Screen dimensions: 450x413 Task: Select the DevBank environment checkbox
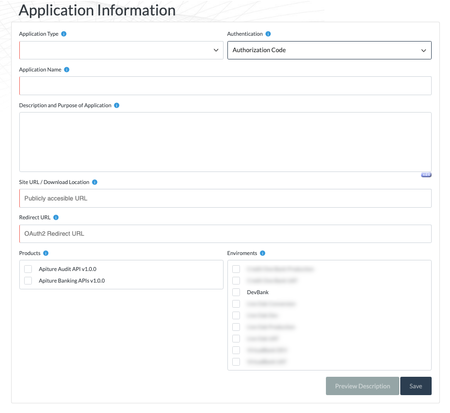[x=236, y=292]
